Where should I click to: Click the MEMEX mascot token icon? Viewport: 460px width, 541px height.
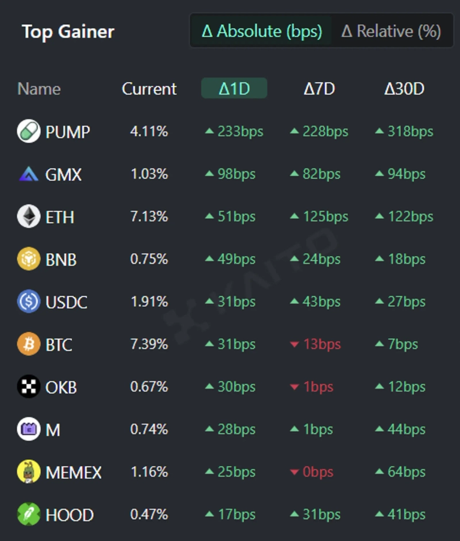[x=29, y=473]
